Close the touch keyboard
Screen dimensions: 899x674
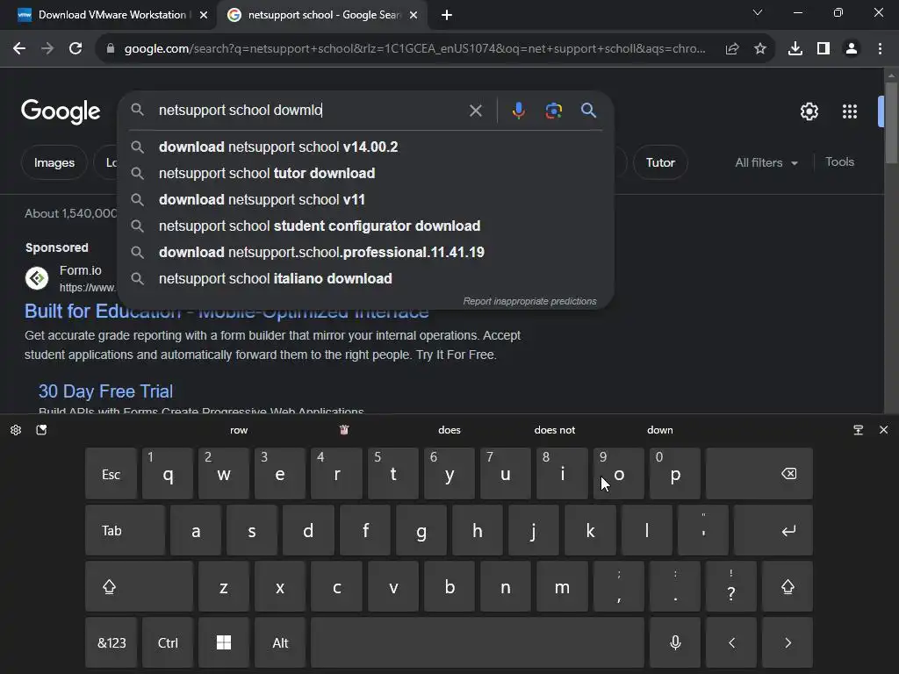click(883, 430)
